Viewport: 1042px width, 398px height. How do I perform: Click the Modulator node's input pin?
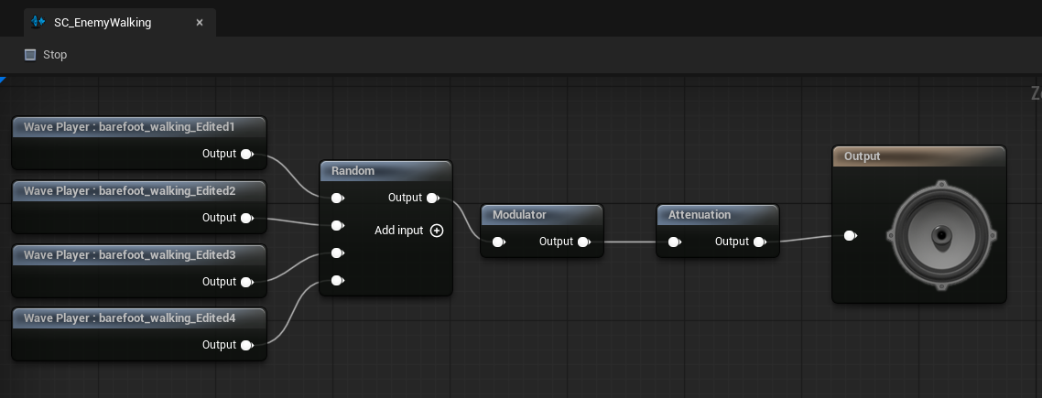(x=498, y=242)
